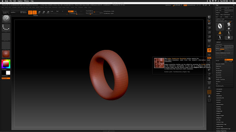This screenshot has height=132, width=236.
Task: Expand the Deformation sub-palette
Action: [x=220, y=104]
